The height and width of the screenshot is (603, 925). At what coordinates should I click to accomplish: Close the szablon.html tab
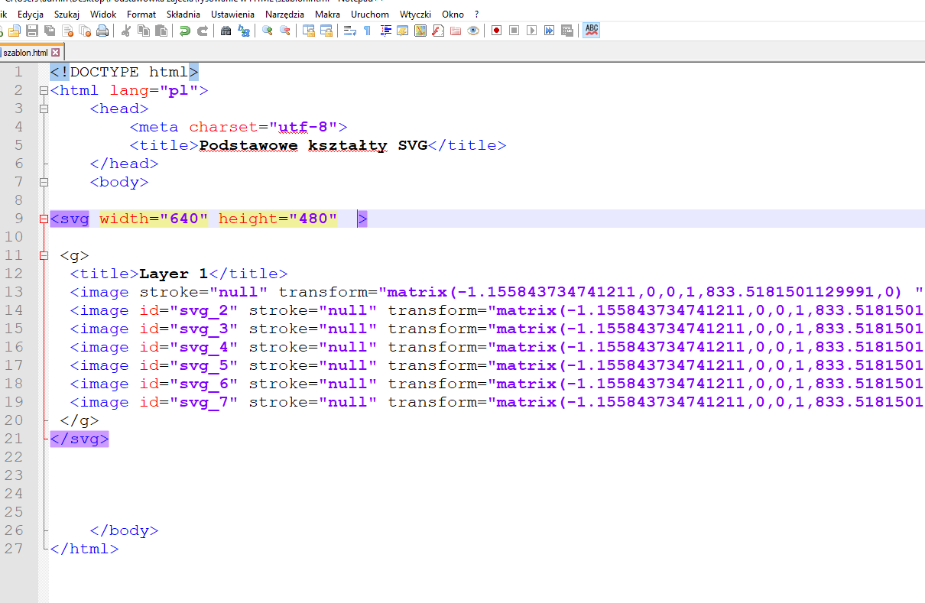[55, 53]
